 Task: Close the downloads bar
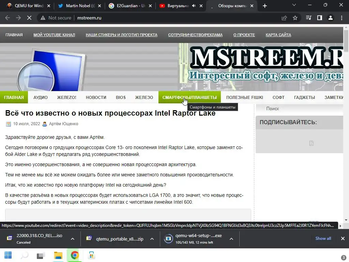pyautogui.click(x=343, y=238)
